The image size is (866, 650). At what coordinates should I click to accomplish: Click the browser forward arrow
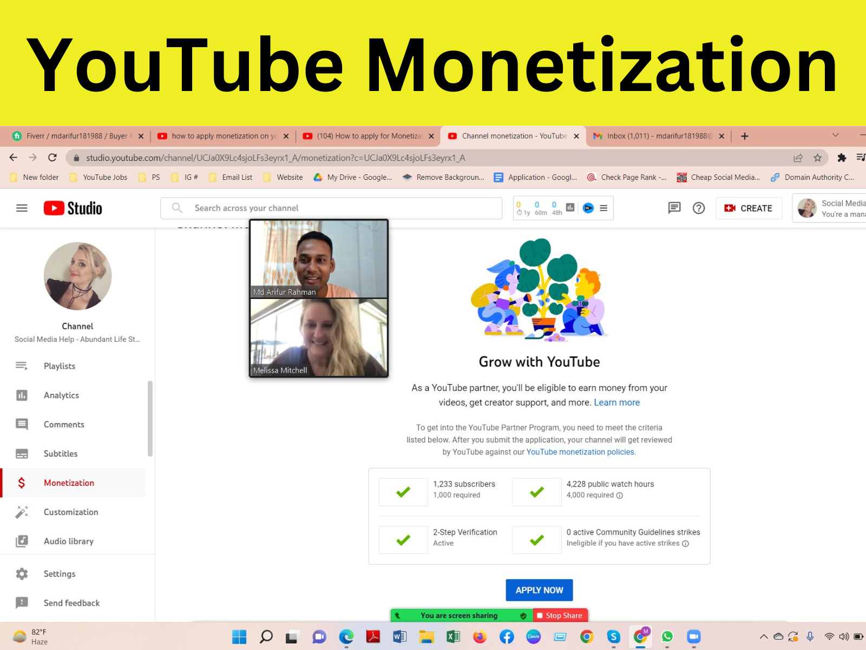[33, 158]
